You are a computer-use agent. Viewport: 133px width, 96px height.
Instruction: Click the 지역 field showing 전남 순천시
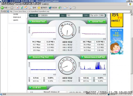[x=97, y=15]
